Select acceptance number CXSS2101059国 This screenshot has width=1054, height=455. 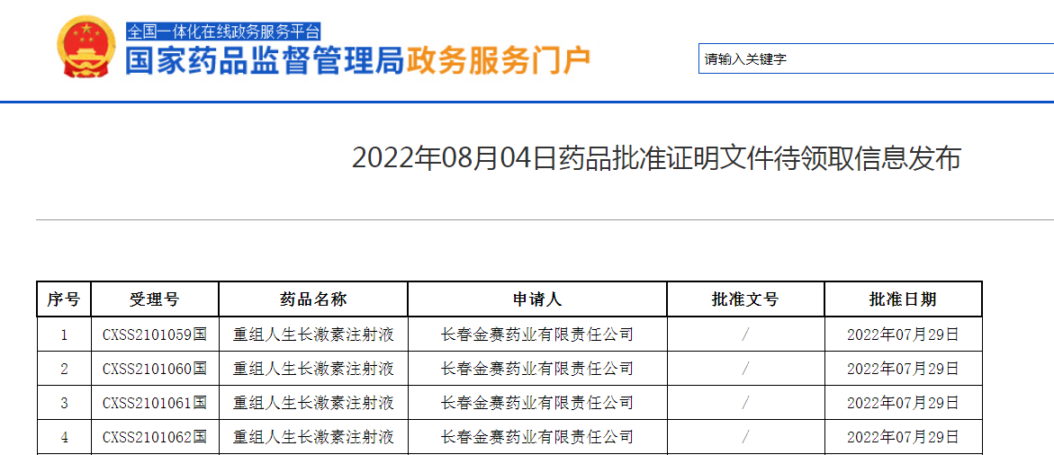pos(155,335)
